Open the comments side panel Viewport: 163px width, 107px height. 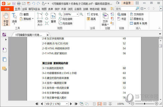(x=4, y=69)
